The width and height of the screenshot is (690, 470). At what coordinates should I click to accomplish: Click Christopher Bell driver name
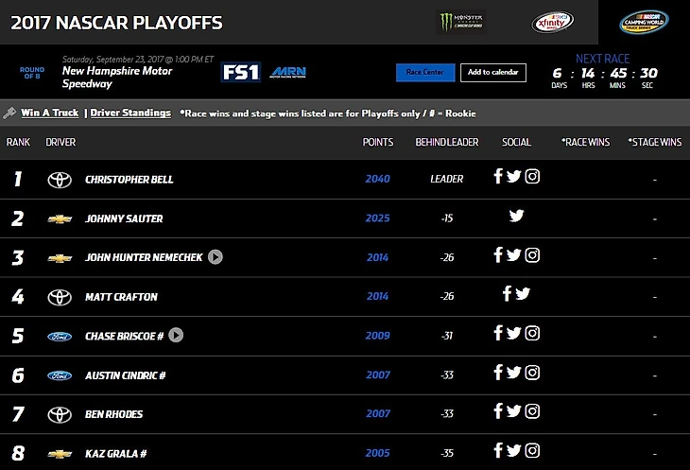coord(129,180)
